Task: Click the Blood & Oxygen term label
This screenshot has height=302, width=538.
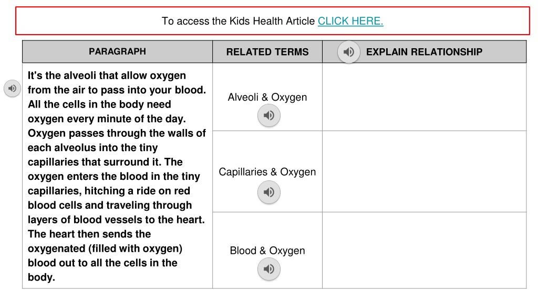Action: (x=267, y=251)
